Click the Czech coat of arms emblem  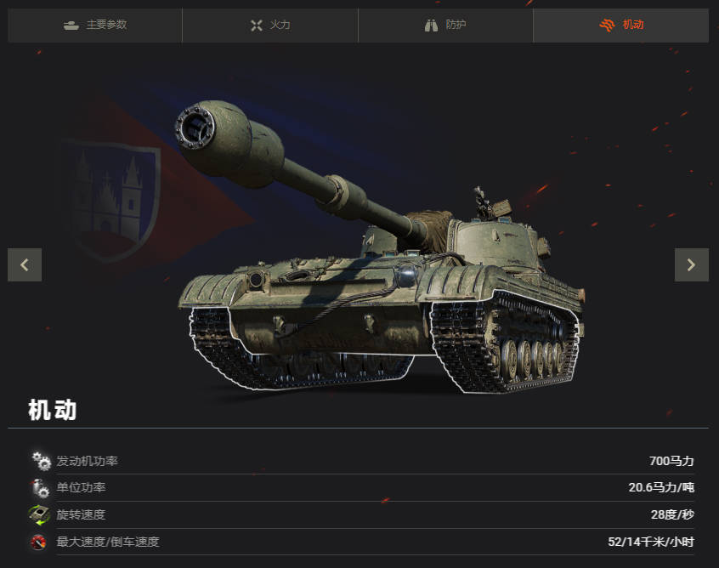click(x=110, y=200)
